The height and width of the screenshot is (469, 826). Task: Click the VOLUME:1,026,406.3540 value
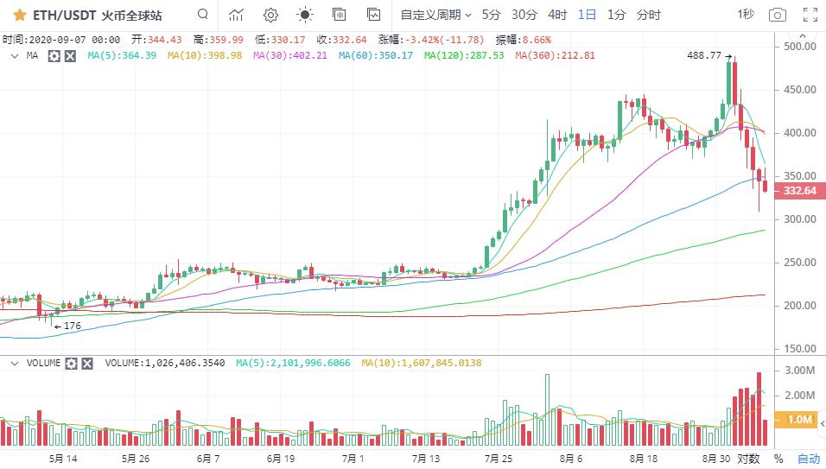(165, 363)
